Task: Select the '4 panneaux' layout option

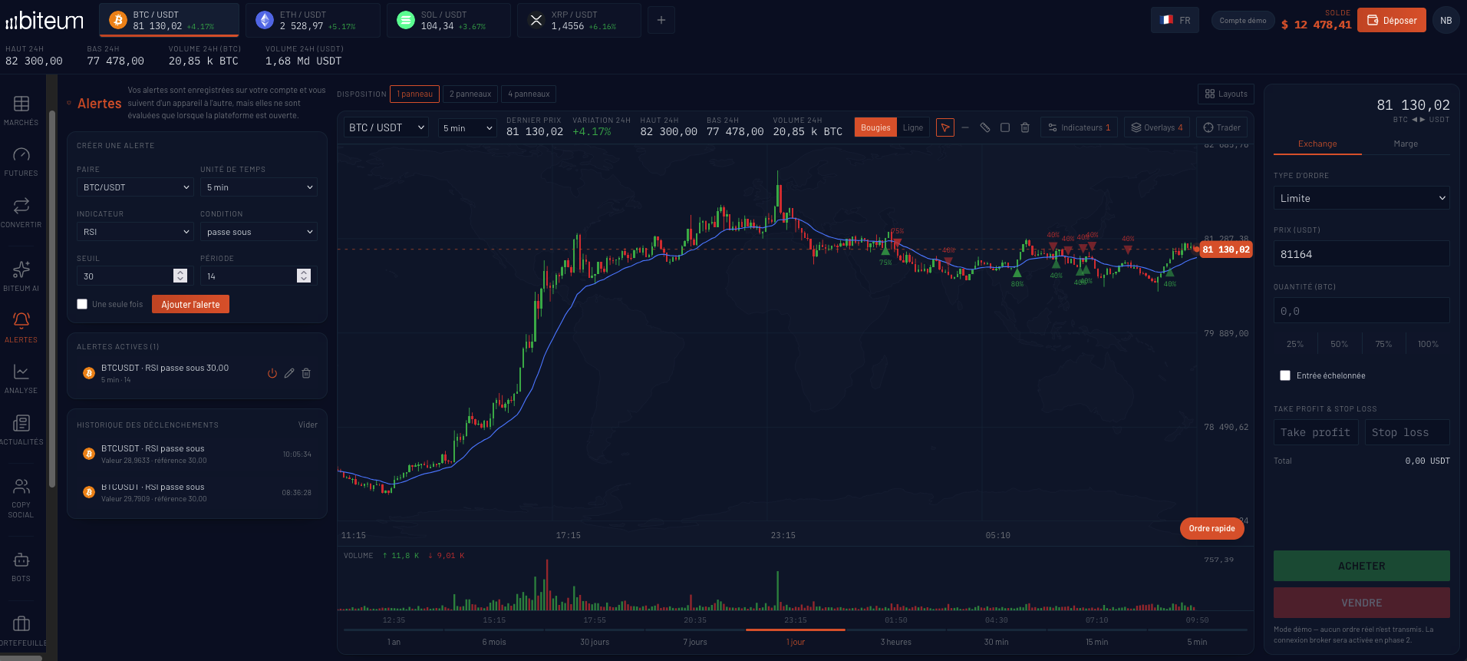Action: click(x=529, y=94)
